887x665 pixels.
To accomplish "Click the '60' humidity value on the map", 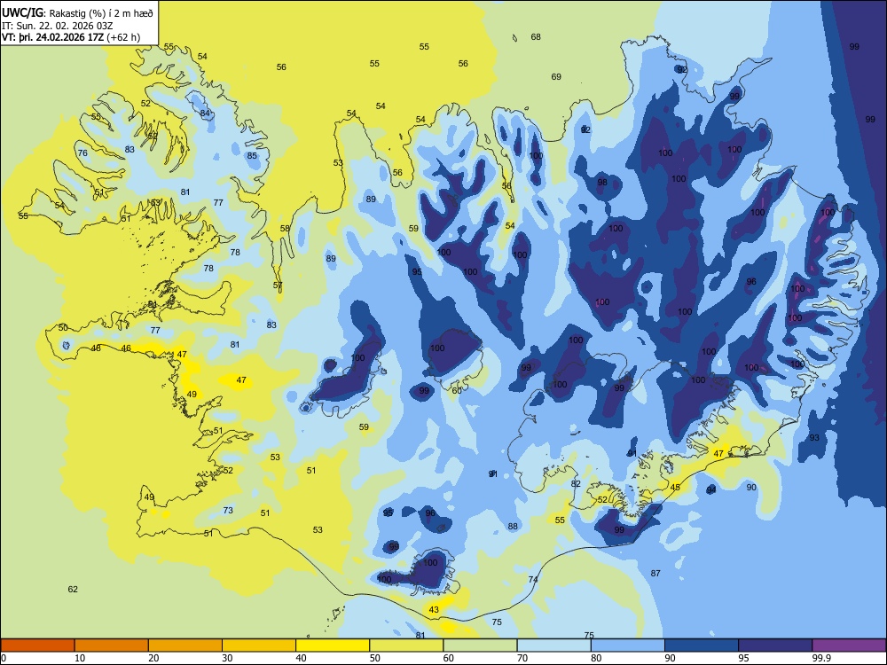I will tap(457, 390).
